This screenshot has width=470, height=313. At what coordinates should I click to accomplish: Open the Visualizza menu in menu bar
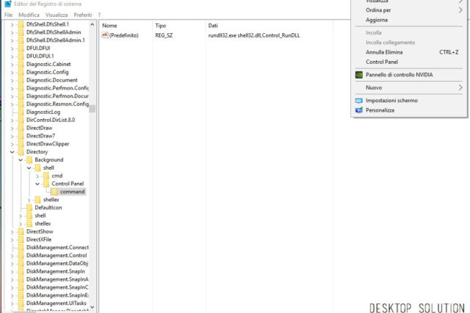click(57, 15)
